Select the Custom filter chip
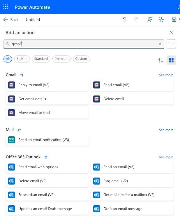The height and width of the screenshot is (219, 180). click(81, 59)
